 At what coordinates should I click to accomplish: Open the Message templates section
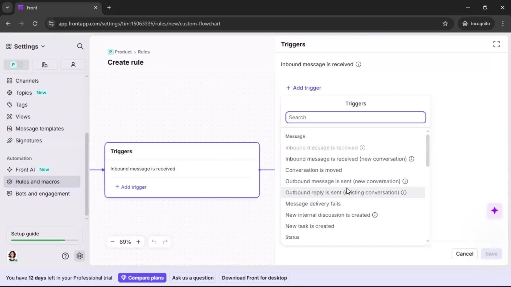pos(39,129)
